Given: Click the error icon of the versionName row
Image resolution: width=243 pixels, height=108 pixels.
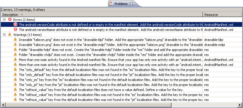Looking at the screenshot, I should [x=15, y=30].
